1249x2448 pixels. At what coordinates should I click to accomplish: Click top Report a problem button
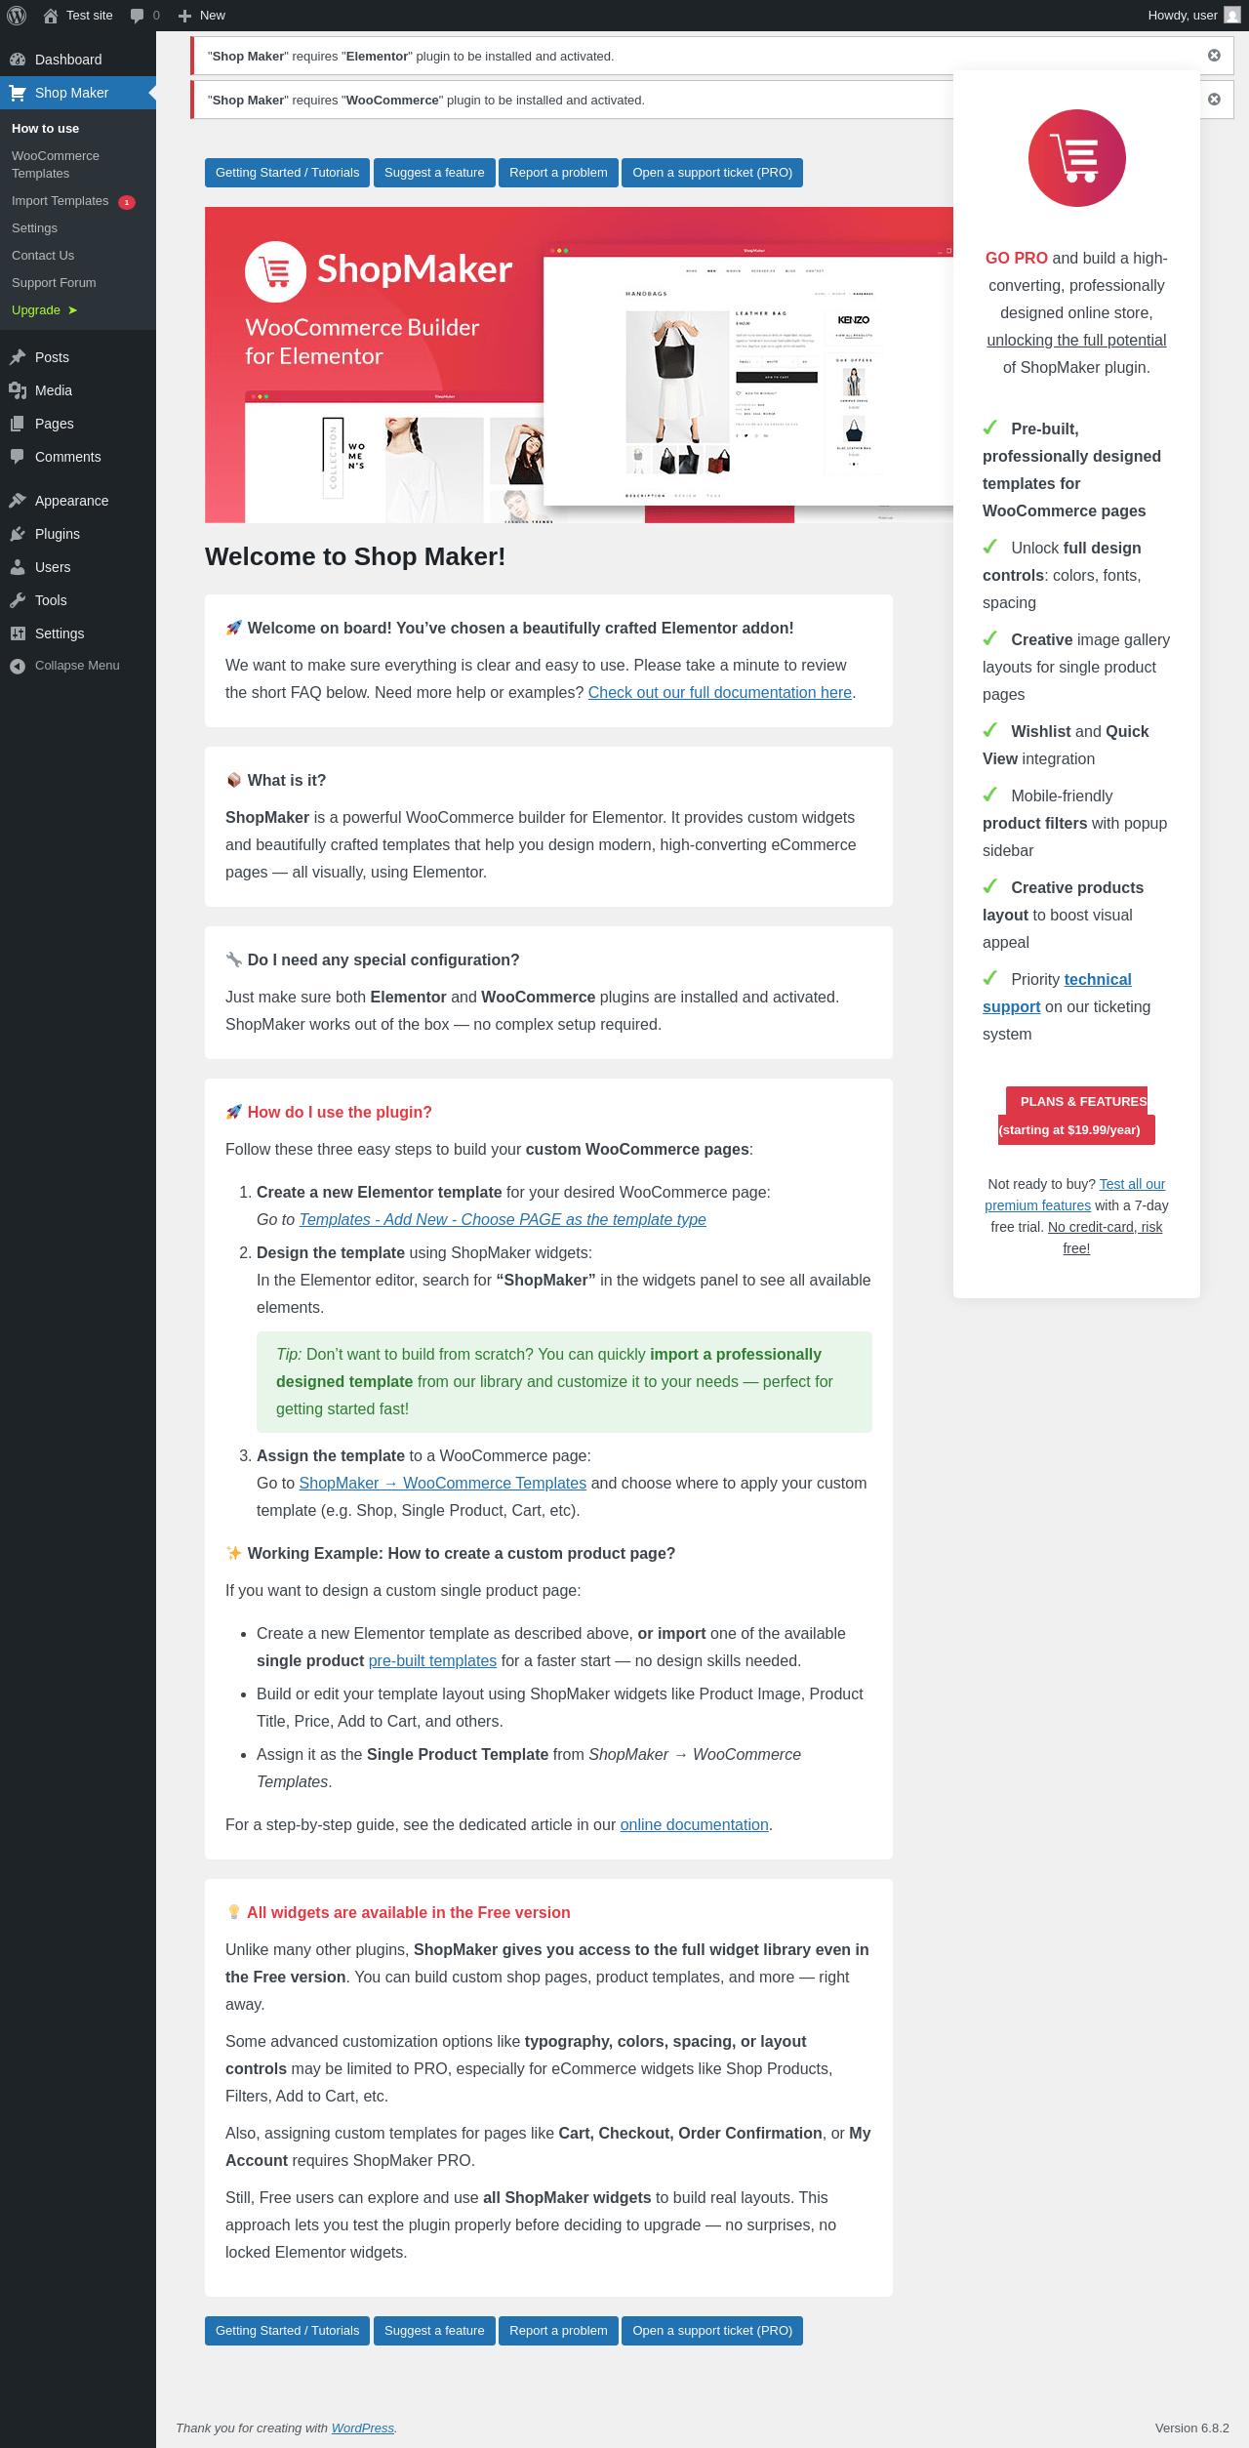[558, 173]
